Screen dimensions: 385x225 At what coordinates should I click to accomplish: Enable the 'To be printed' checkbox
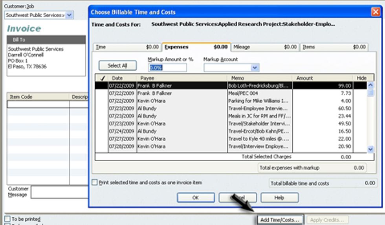coord(7,219)
